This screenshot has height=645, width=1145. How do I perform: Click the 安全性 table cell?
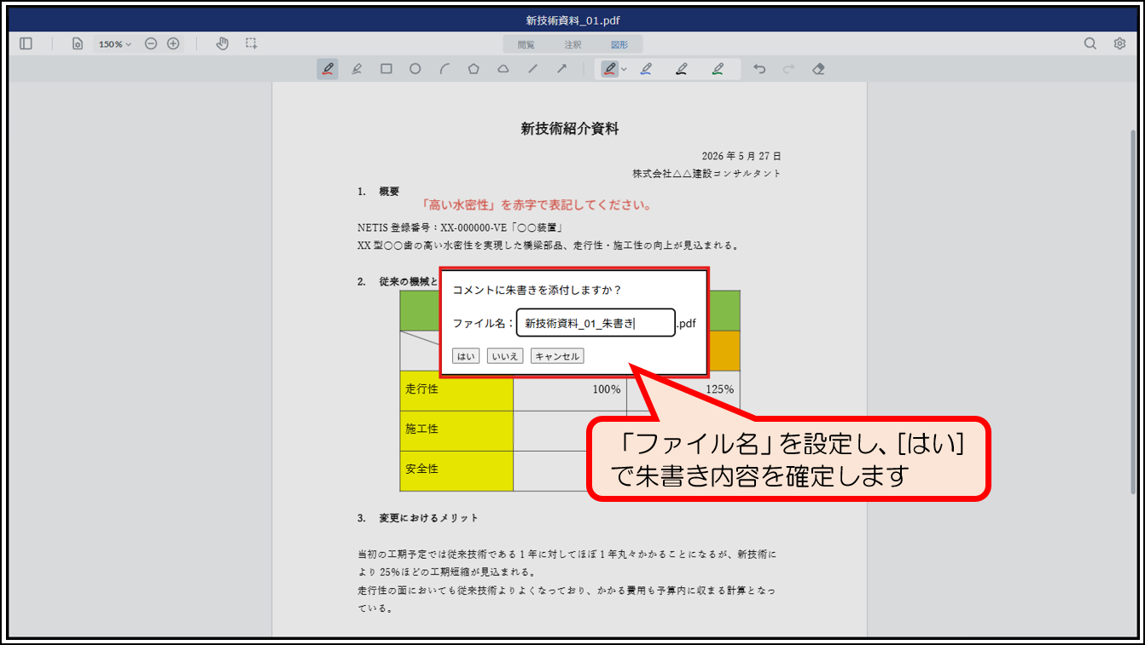coord(456,469)
